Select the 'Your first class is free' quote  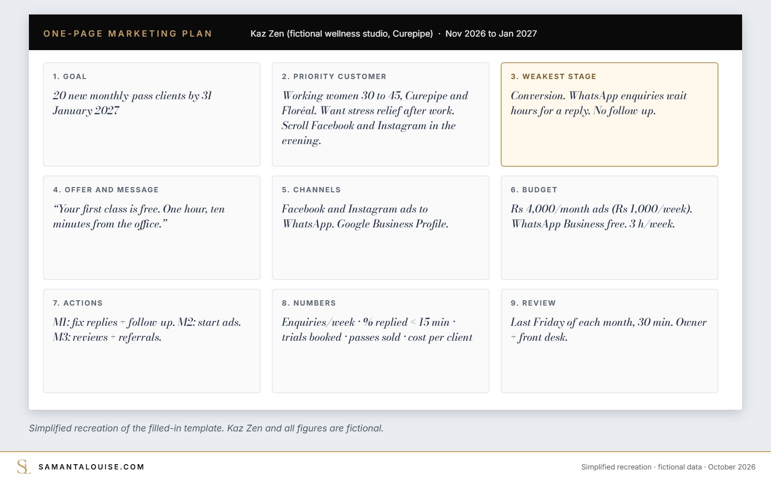pos(139,216)
